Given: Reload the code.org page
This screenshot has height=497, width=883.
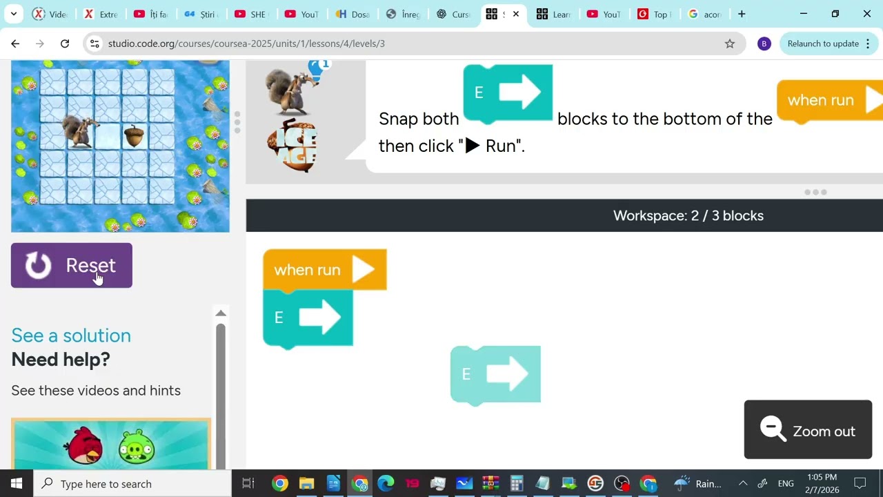Looking at the screenshot, I should click(x=65, y=43).
